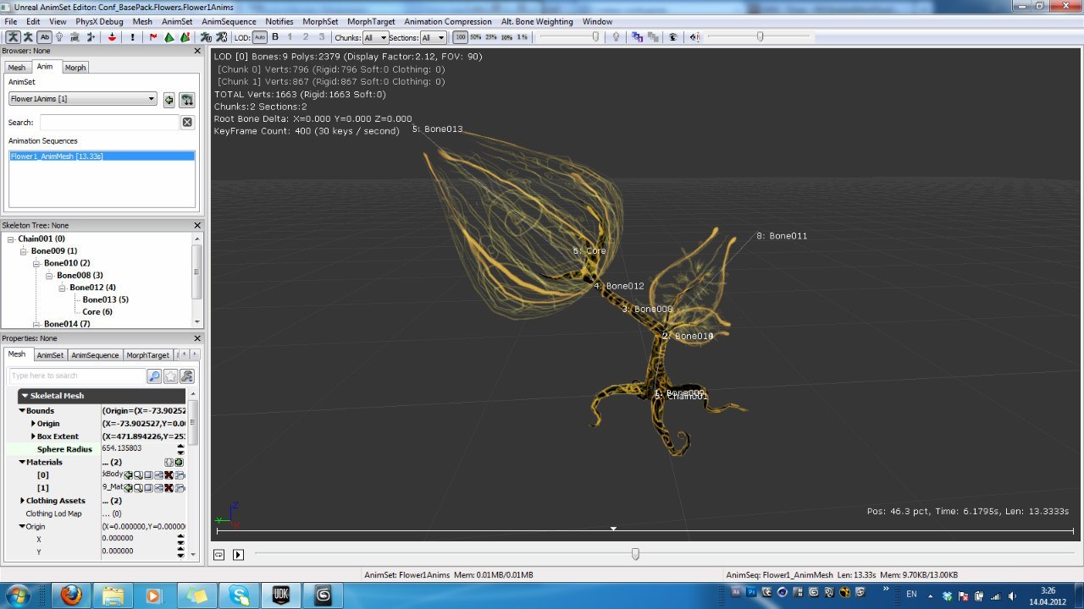This screenshot has width=1084, height=609.
Task: Click the red flag toolbar icon
Action: [x=153, y=37]
